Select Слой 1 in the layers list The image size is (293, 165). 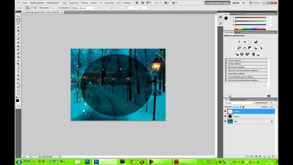[250, 116]
